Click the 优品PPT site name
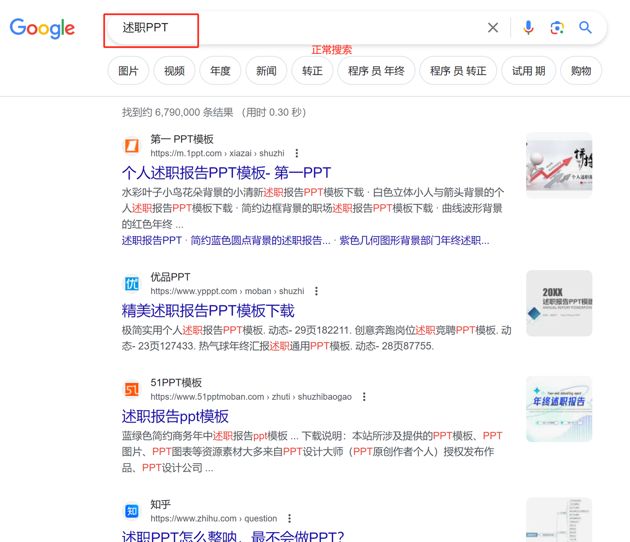The image size is (630, 542). click(170, 277)
